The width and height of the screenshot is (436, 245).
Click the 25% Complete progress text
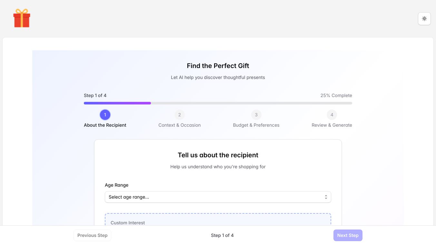(x=336, y=95)
